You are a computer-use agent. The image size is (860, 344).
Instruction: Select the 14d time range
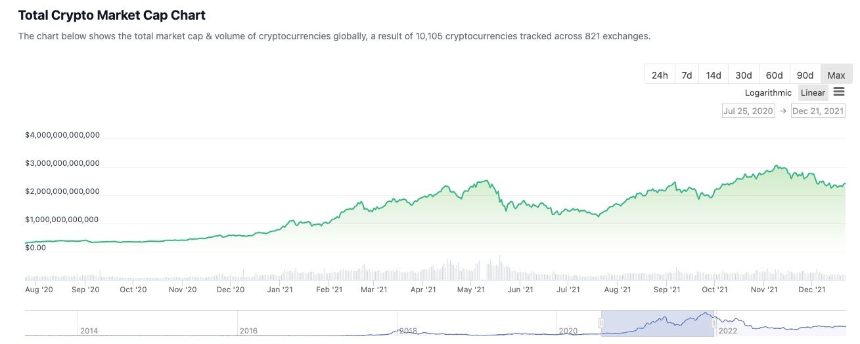(x=713, y=75)
